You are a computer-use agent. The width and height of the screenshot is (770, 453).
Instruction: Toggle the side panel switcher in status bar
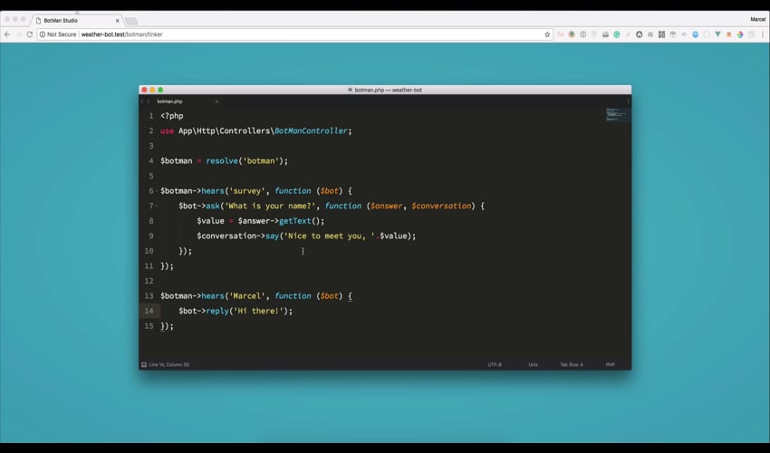pyautogui.click(x=144, y=364)
